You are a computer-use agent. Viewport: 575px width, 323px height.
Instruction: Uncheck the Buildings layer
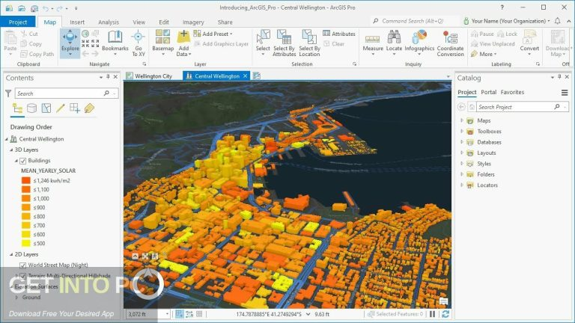pyautogui.click(x=22, y=161)
